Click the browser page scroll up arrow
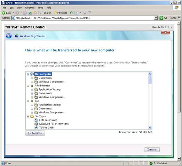The width and height of the screenshot is (182, 166). [x=179, y=23]
